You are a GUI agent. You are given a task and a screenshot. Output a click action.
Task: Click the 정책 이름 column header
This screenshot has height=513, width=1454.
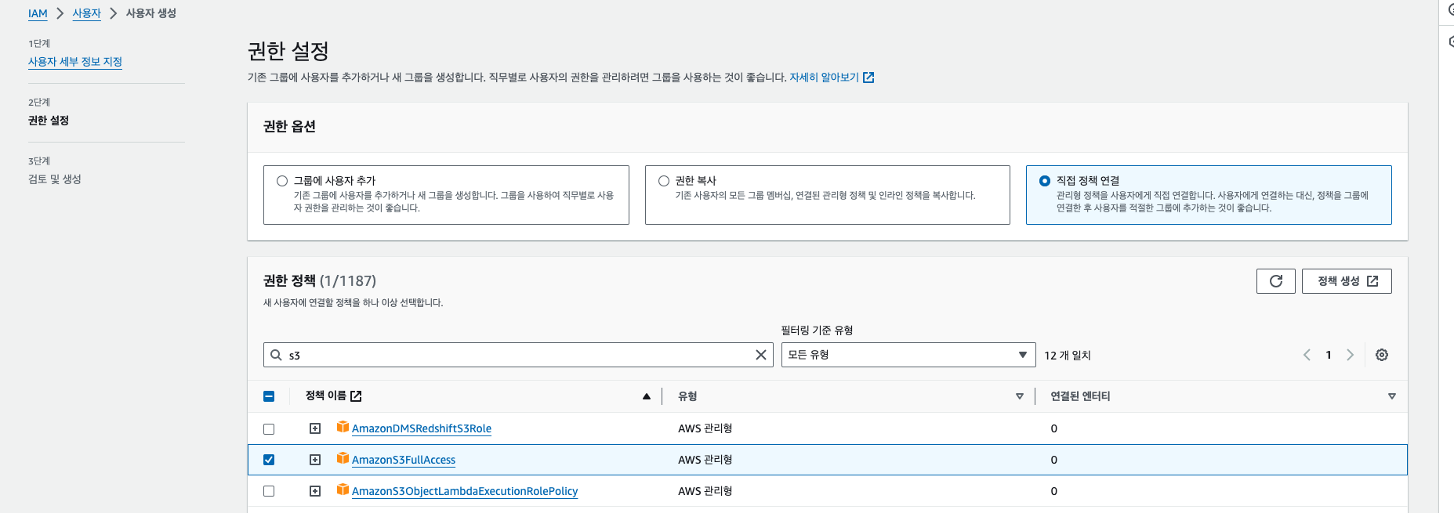326,396
